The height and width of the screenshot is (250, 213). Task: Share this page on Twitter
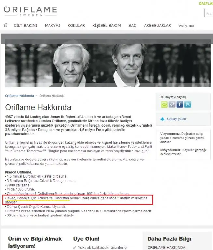click(x=188, y=104)
